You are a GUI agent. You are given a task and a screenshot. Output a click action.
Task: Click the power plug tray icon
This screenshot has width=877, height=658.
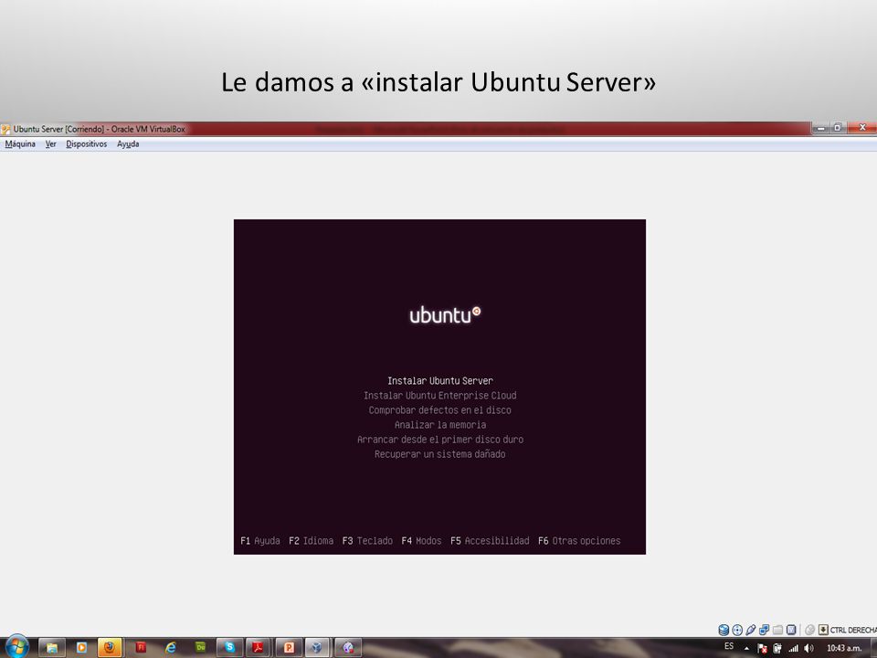[x=777, y=648]
